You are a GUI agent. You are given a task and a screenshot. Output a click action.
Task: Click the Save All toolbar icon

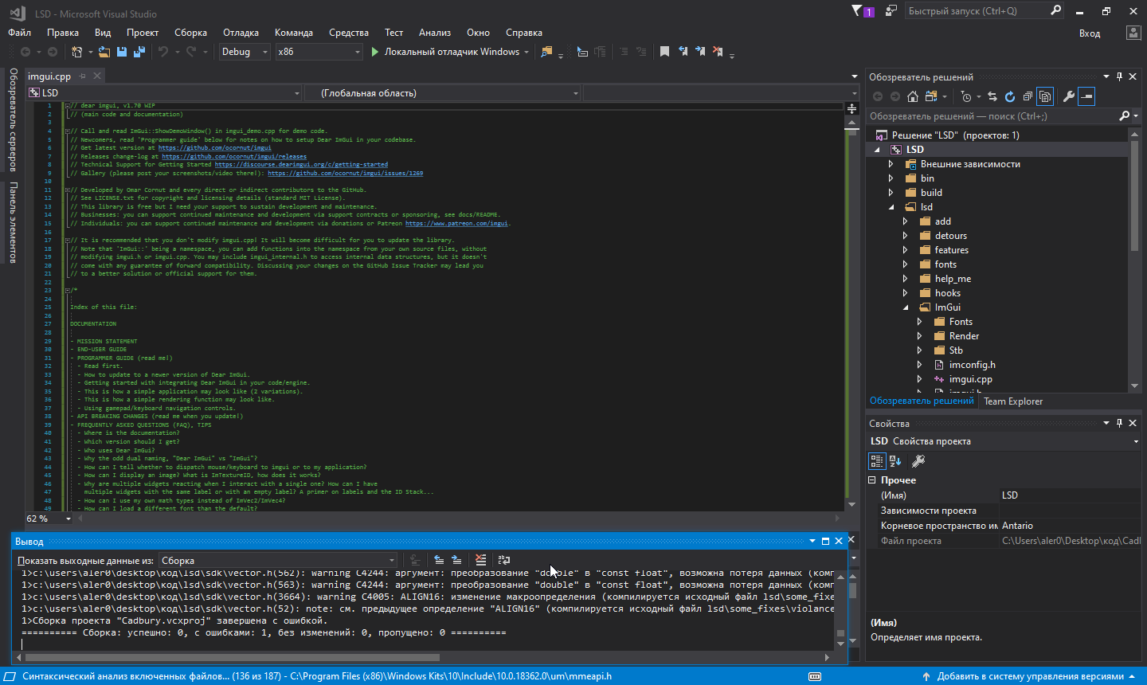coord(139,52)
